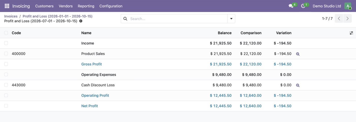Open Profit and Loss 2026-01-01 breadcrumb
This screenshot has width=356, height=122.
[57, 16]
